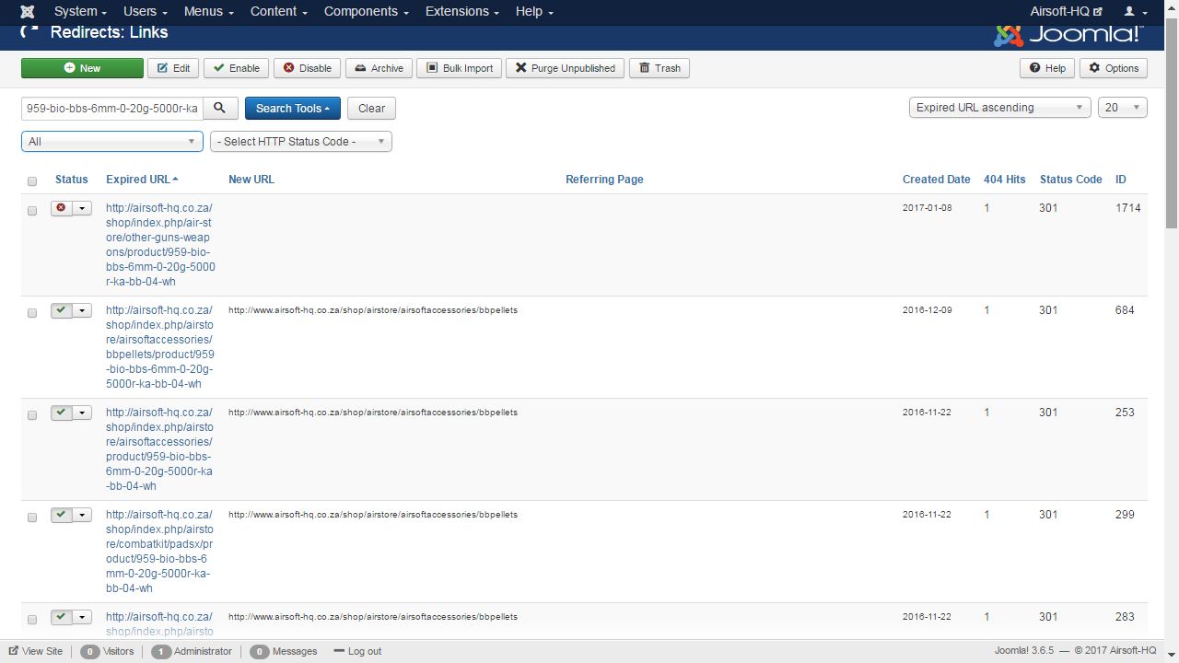Toggle the Search Tools button
Image resolution: width=1179 pixels, height=663 pixels.
293,108
